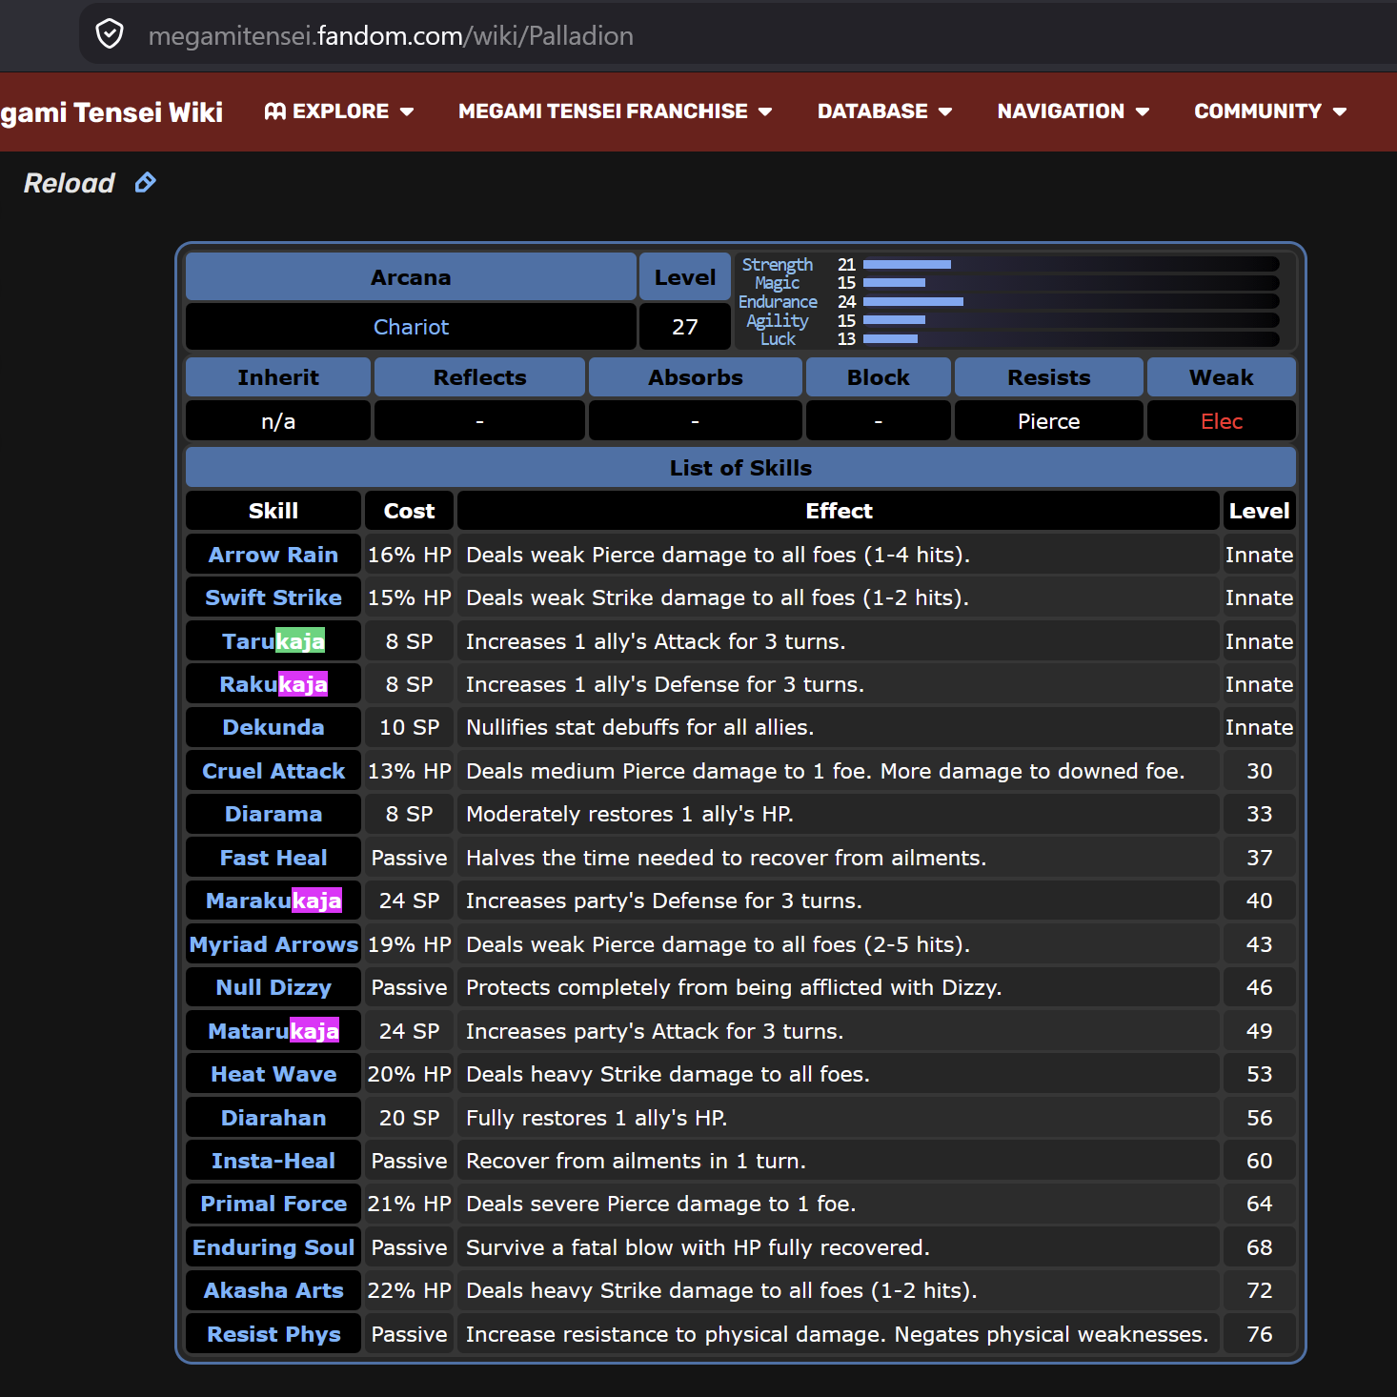Click "Nullifies stat debuffs for all allies."
This screenshot has height=1397, width=1397.
(x=639, y=727)
